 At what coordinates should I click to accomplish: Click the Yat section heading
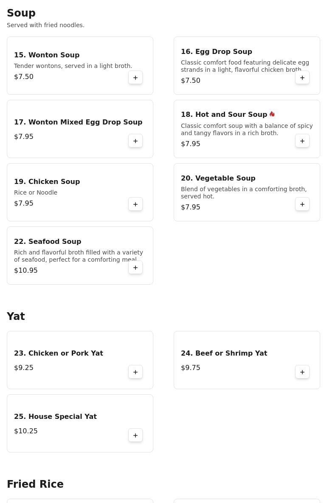coord(16,316)
